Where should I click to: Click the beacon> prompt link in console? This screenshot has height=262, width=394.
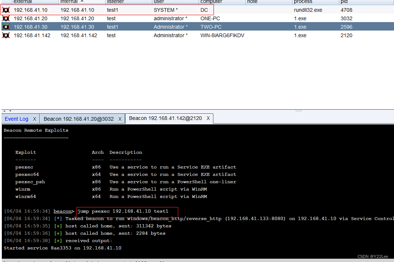(64, 211)
